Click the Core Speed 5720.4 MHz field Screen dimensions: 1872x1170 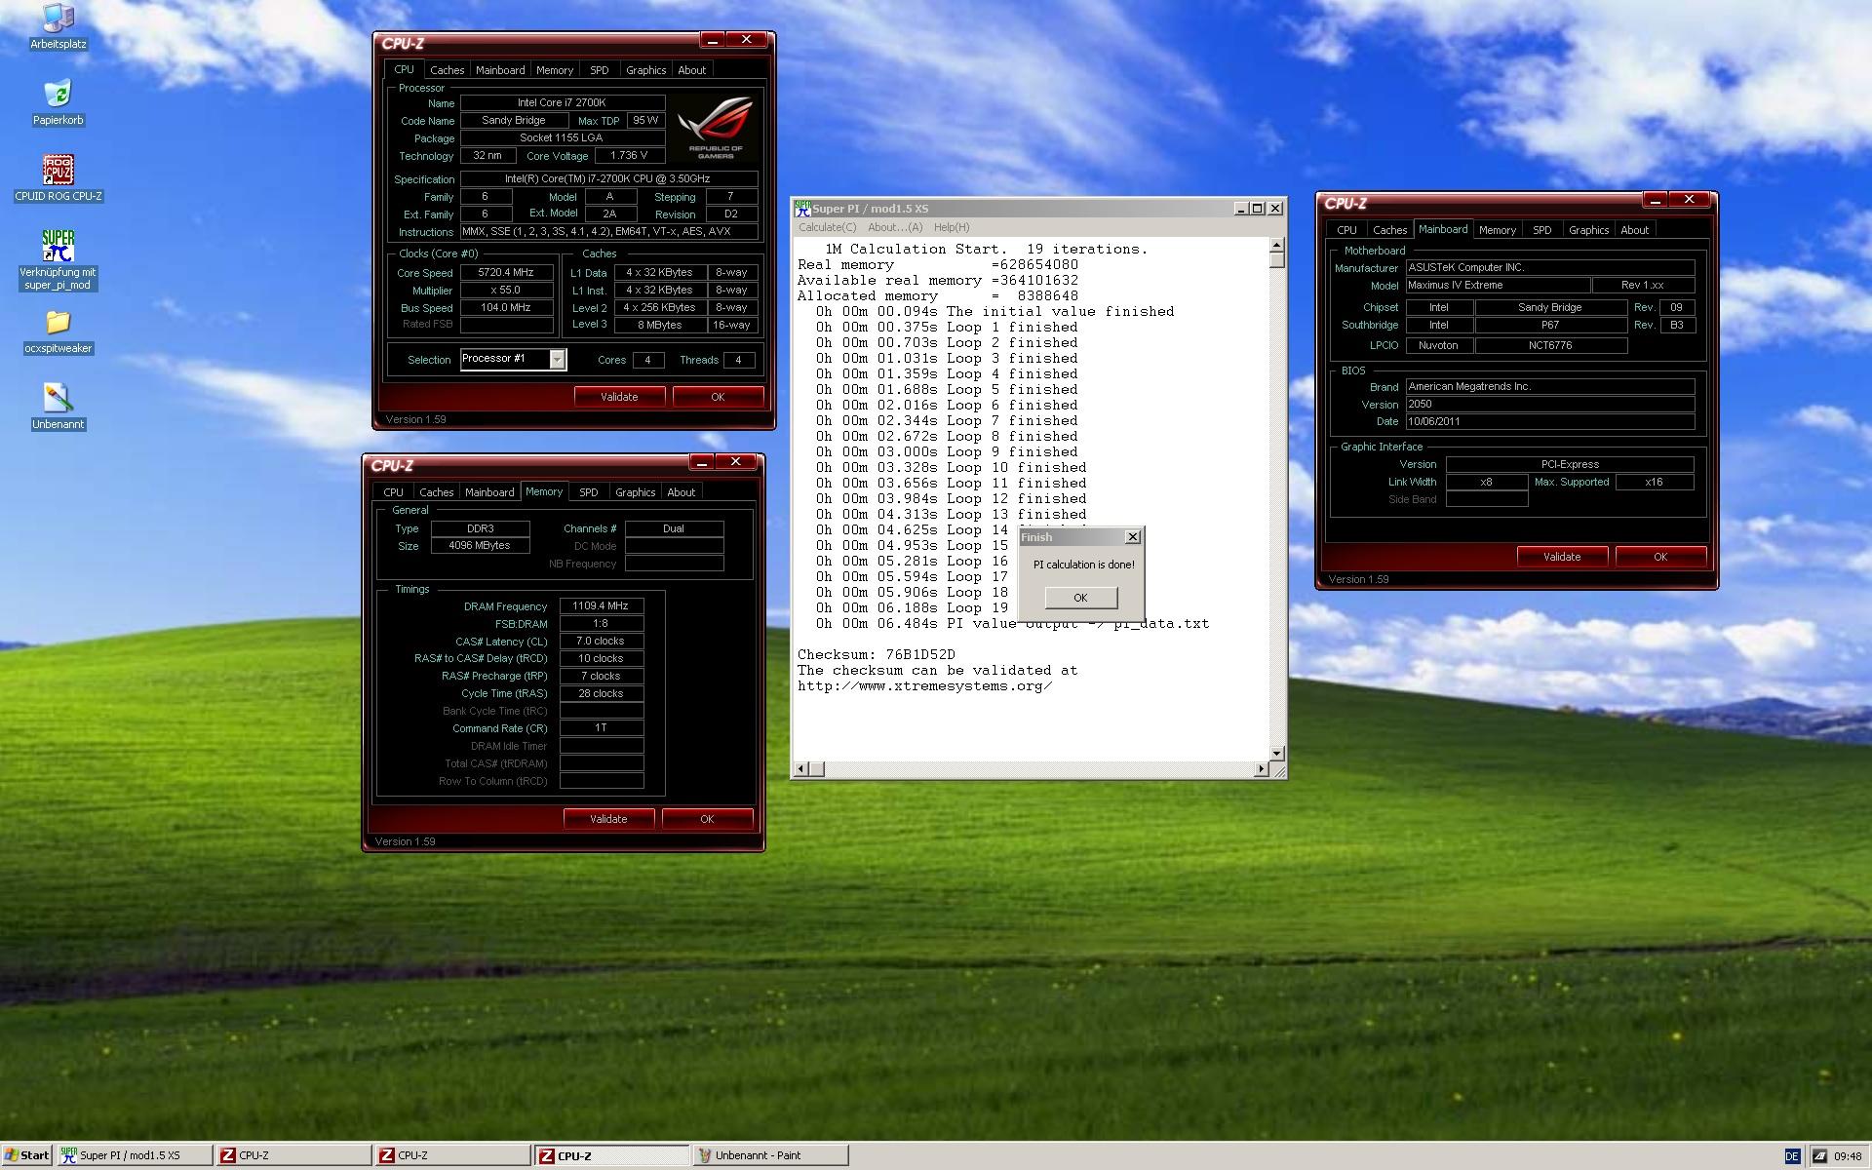click(506, 273)
